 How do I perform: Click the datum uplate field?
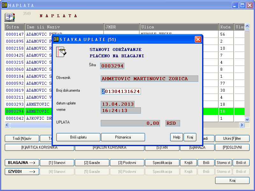pos(118,104)
